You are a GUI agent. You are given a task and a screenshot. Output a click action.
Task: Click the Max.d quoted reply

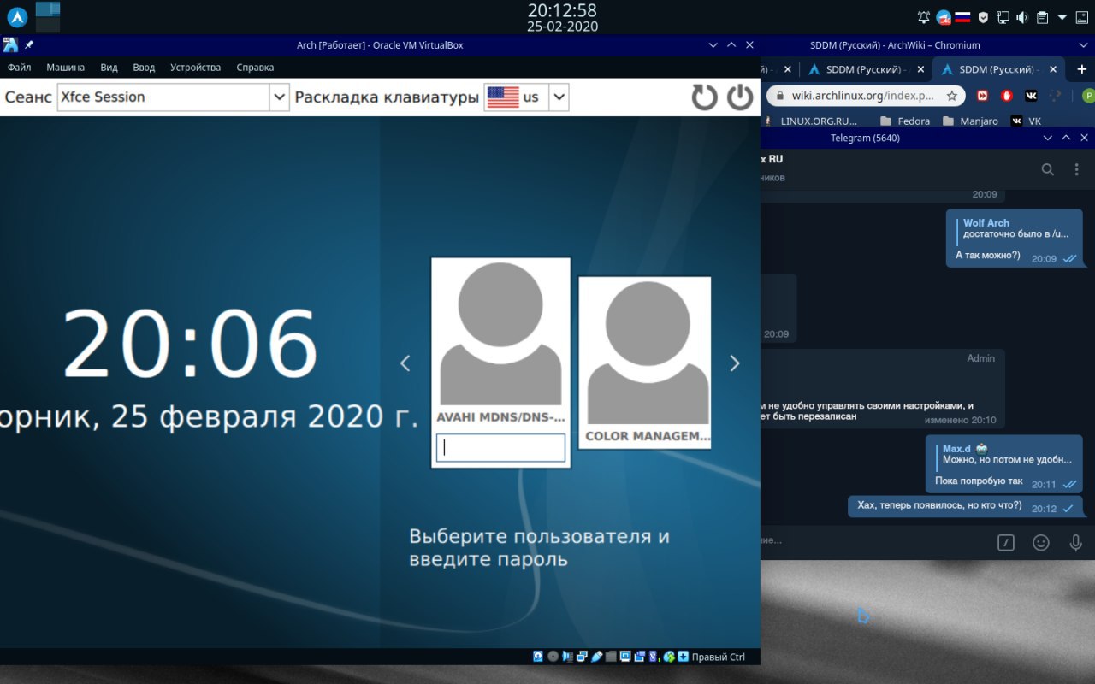(1003, 454)
